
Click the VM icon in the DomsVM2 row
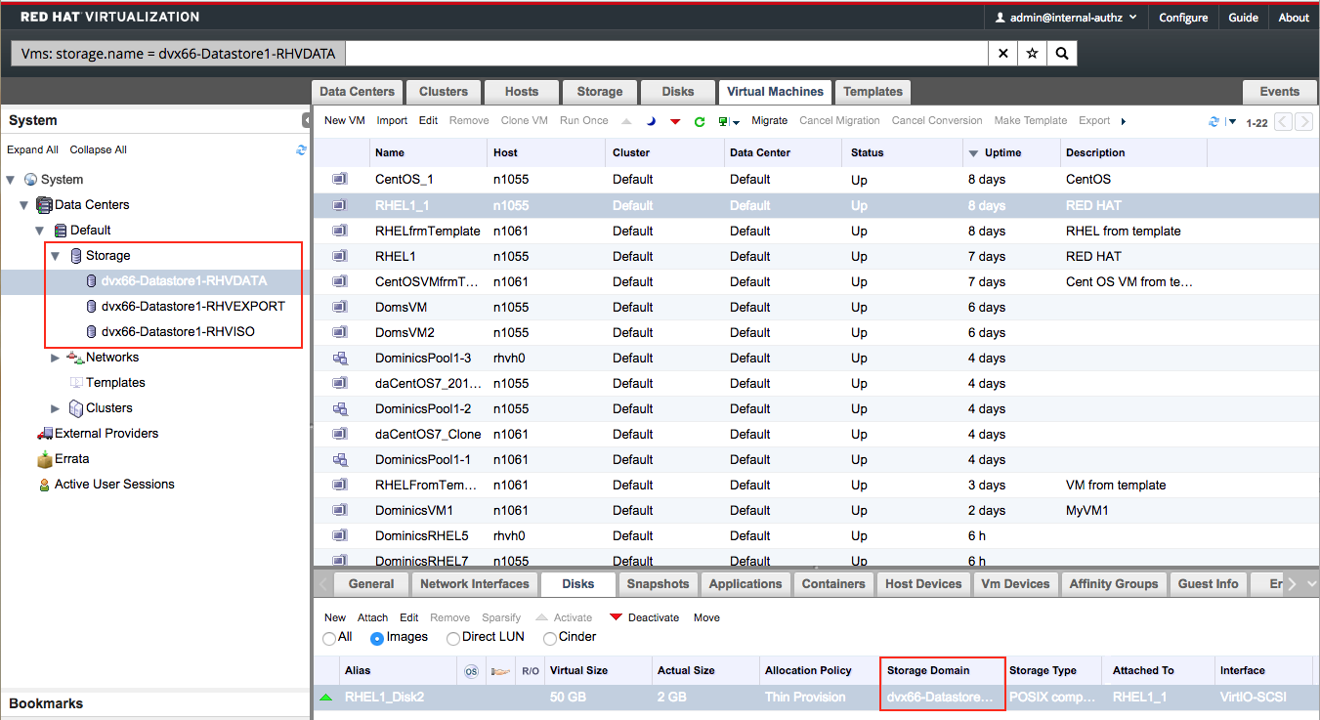tap(340, 332)
